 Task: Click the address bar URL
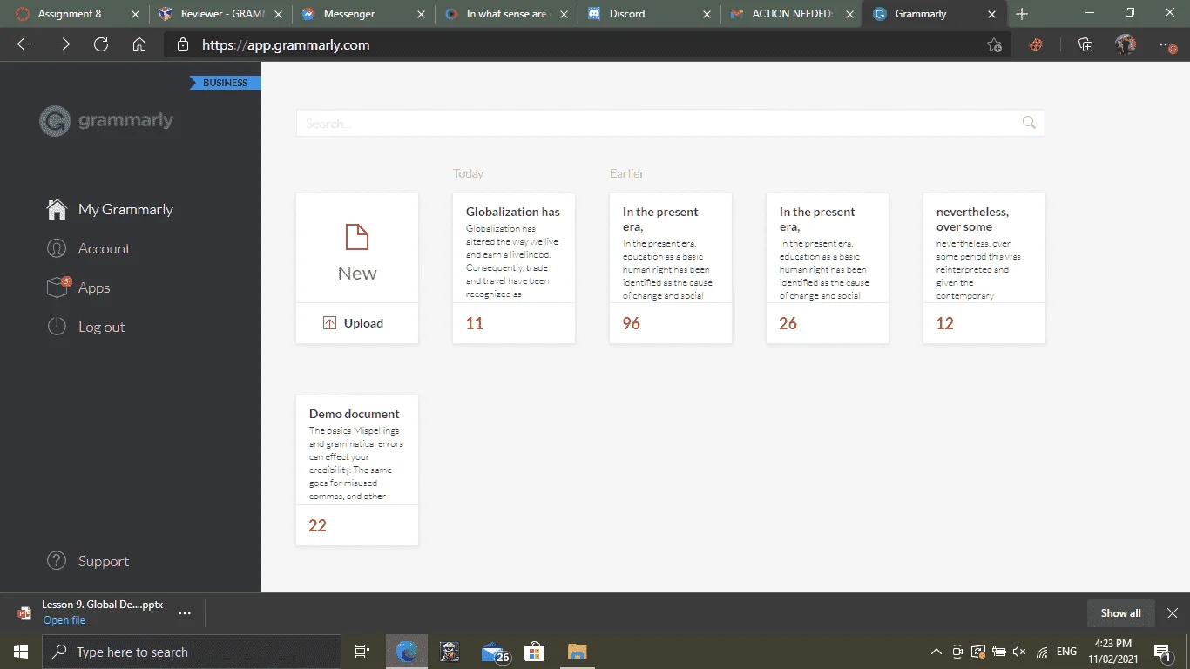286,44
